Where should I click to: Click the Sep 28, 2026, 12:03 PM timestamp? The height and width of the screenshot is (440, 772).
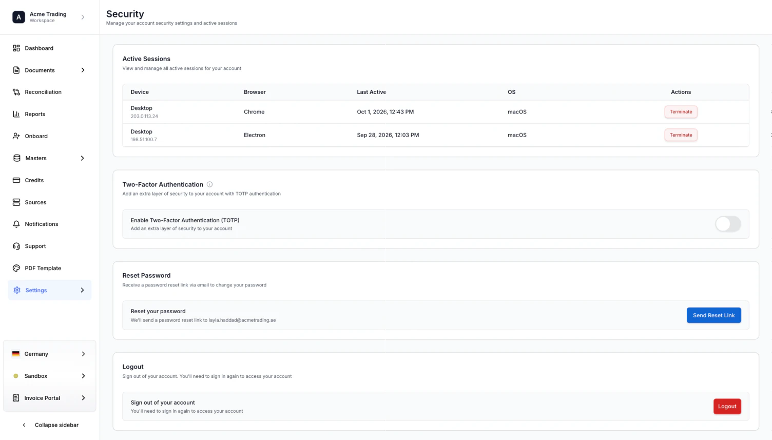click(388, 135)
